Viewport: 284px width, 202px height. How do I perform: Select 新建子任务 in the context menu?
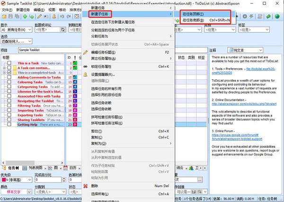tap(128, 14)
